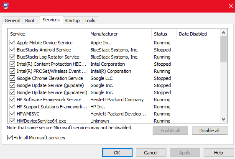Sort by the Manufacturer column header
Viewport: 235px width, 159px height.
[x=120, y=34]
